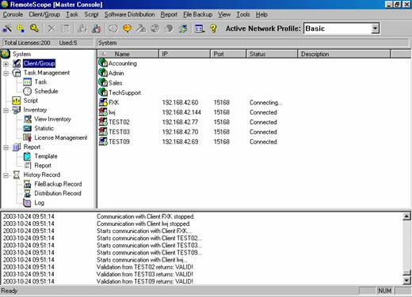Click the 'Connecting...' status of FXK
The height and width of the screenshot is (297, 412).
point(265,103)
